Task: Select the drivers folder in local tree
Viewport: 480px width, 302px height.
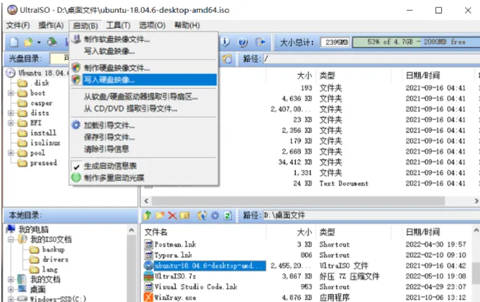Action: (49, 260)
